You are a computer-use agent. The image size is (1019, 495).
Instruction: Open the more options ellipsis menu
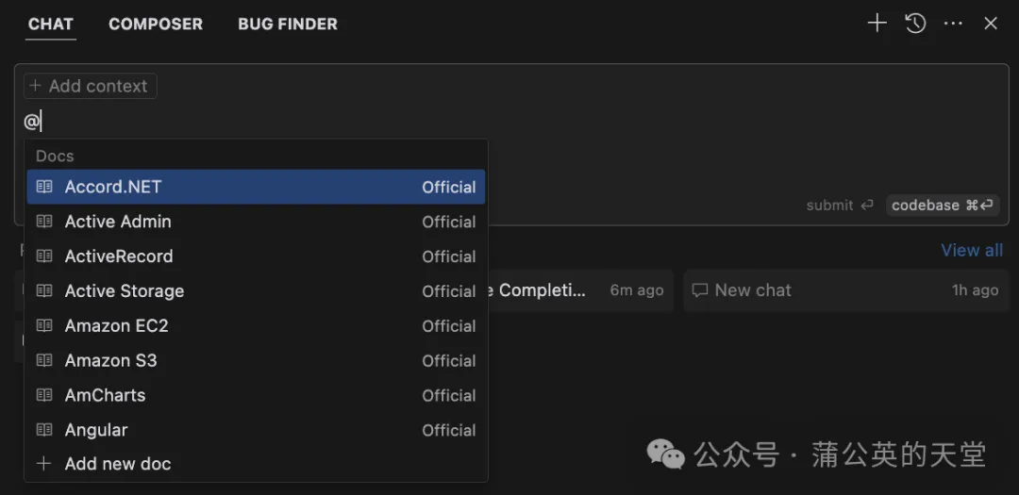pyautogui.click(x=953, y=24)
